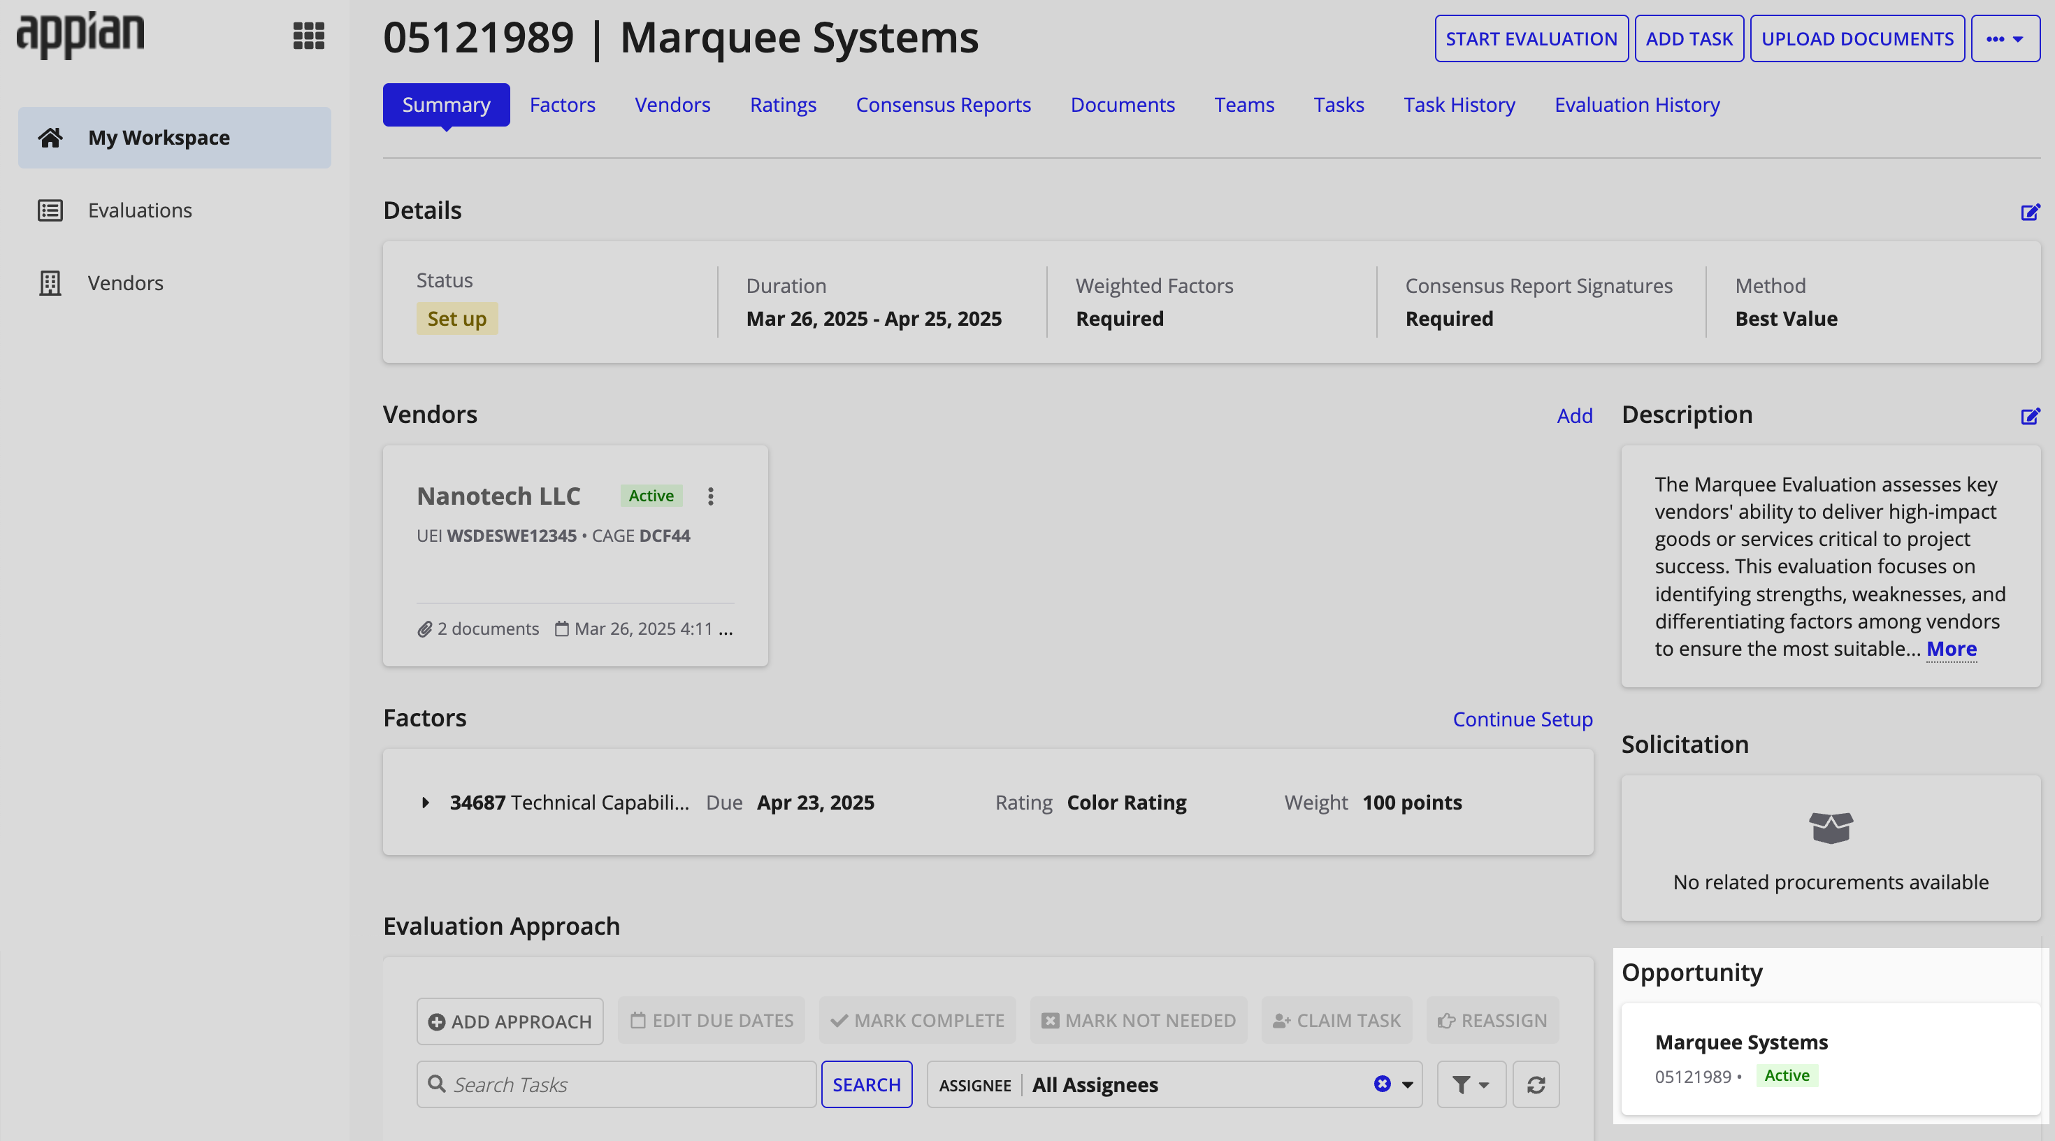This screenshot has width=2055, height=1141.
Task: Open the Ratings tab
Action: (x=783, y=105)
